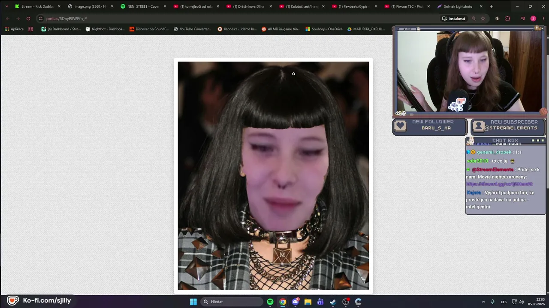549x308 pixels.
Task: Open the tab groups grid icon in bookmarks bar
Action: click(x=30, y=29)
